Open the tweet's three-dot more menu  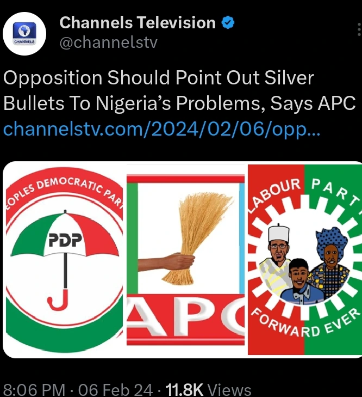point(359,29)
